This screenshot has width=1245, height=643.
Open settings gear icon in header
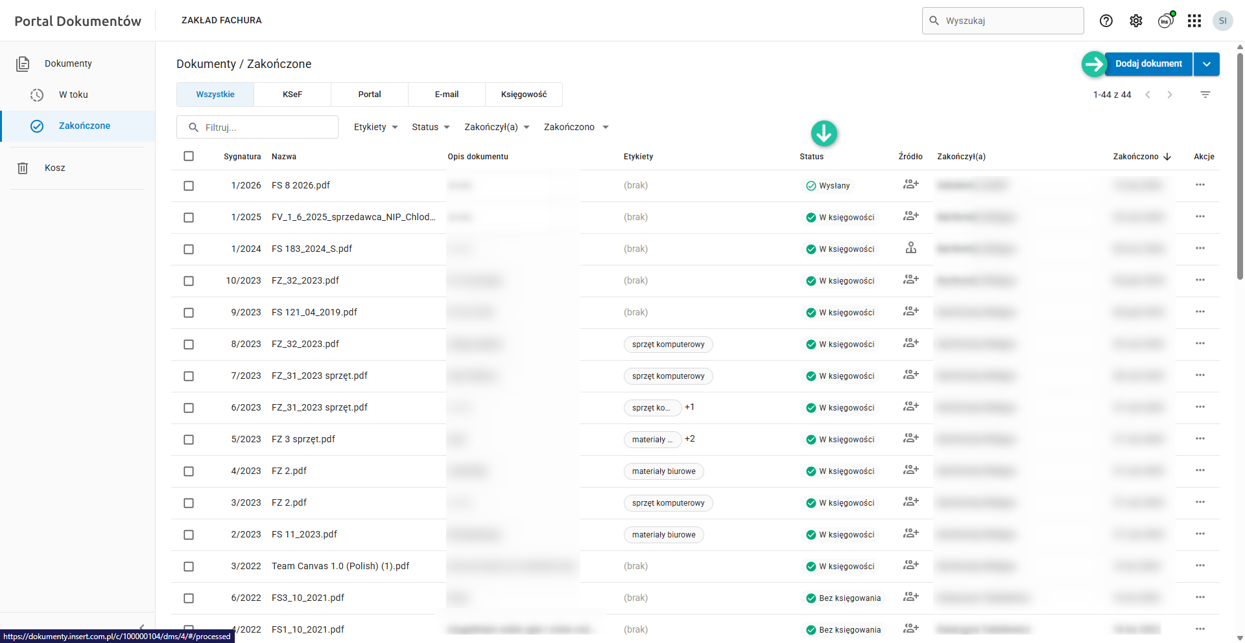1136,21
